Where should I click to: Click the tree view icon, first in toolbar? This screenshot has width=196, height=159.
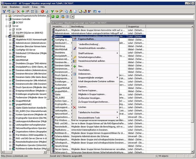click(4, 11)
